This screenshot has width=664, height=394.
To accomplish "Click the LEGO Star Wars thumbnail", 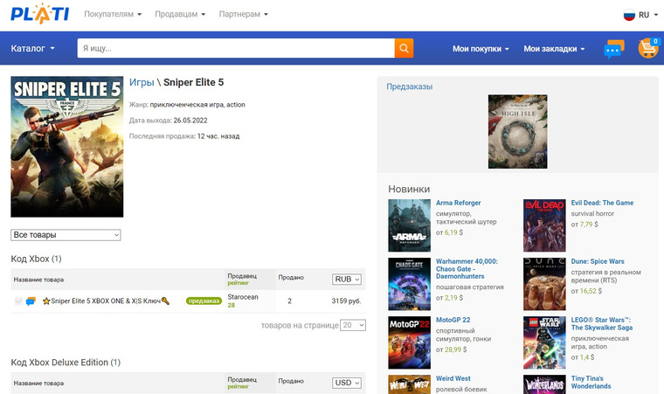I will point(544,342).
